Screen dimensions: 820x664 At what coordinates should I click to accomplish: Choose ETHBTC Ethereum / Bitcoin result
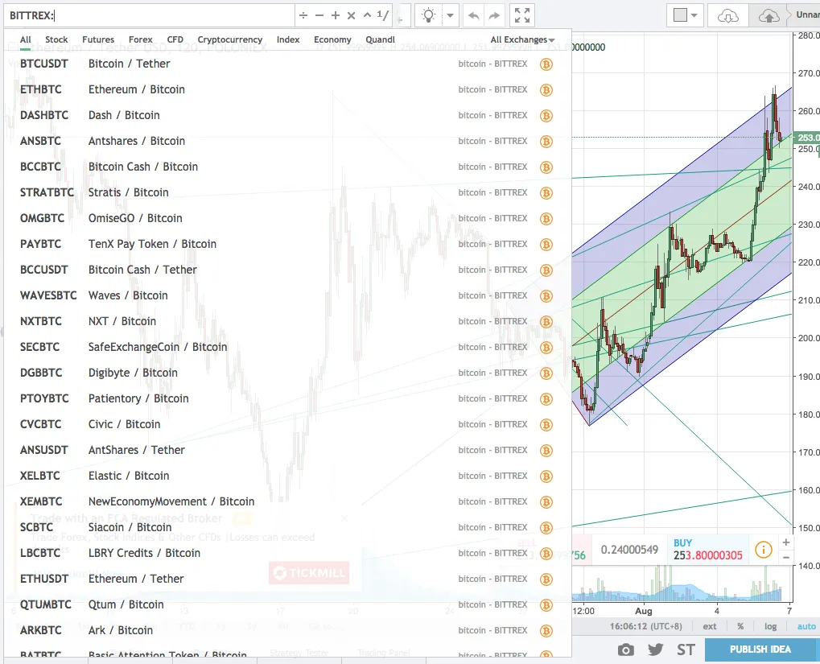point(287,89)
